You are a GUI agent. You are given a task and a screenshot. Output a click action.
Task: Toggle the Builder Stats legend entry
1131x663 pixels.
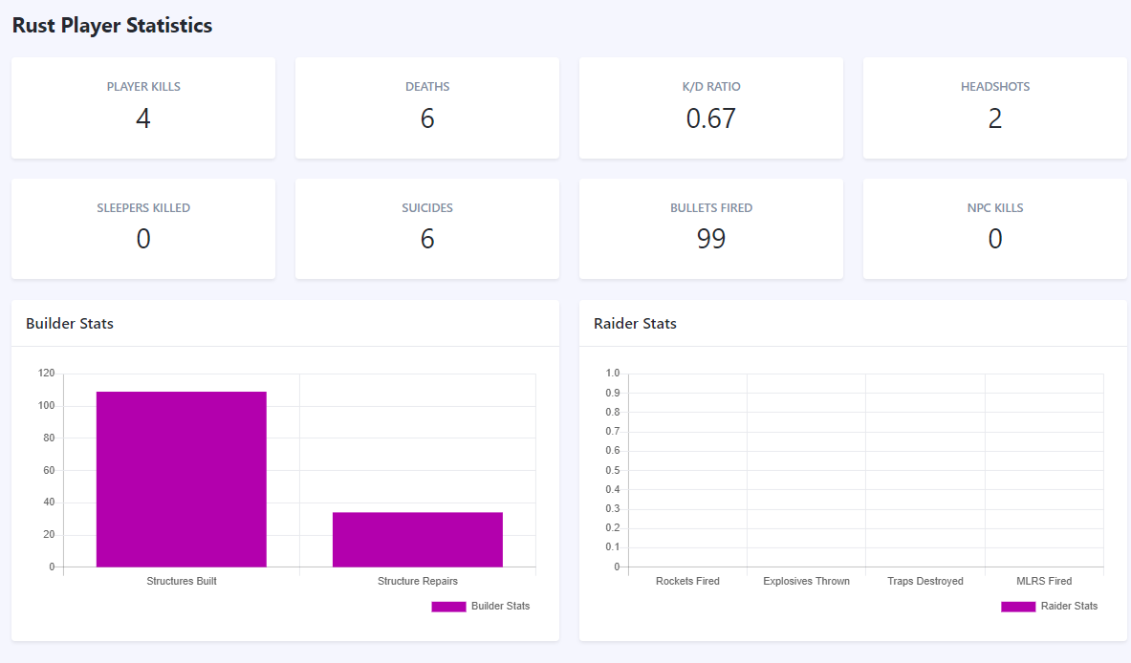point(502,606)
